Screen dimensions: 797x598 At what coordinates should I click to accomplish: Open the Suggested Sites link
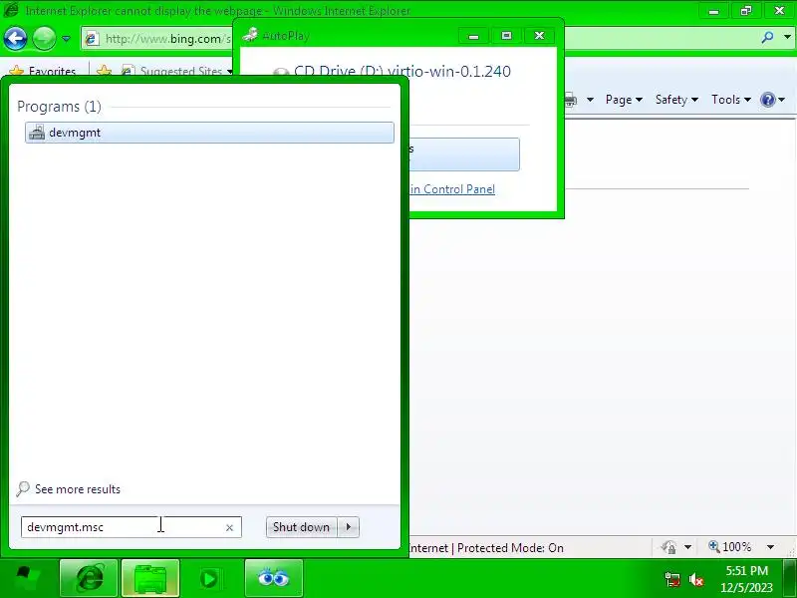coord(176,71)
